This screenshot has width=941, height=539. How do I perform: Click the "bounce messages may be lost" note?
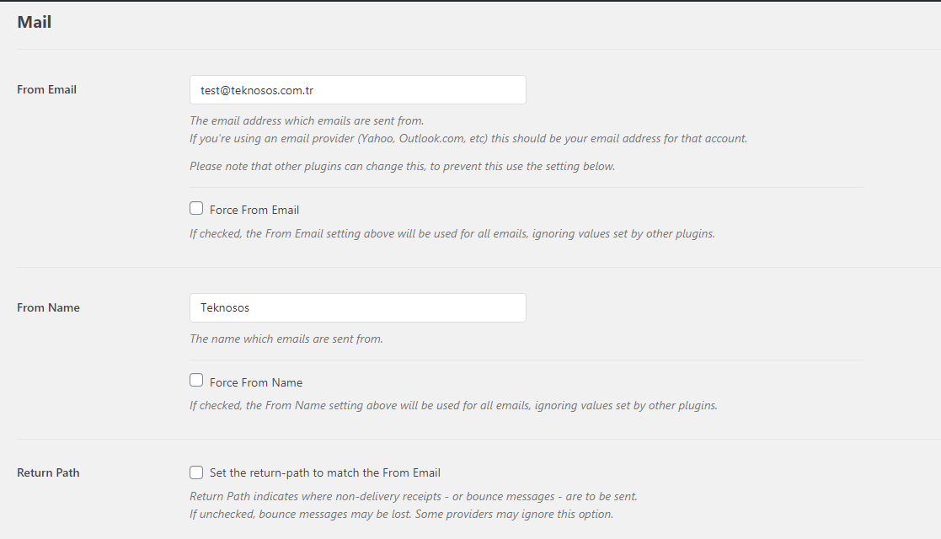tap(402, 515)
